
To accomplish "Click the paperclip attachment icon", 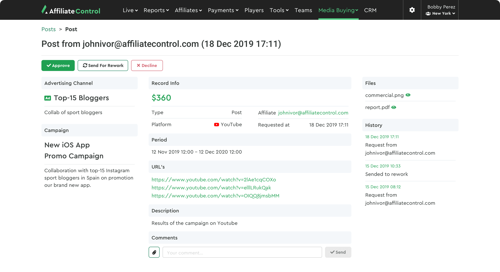I will [x=154, y=252].
